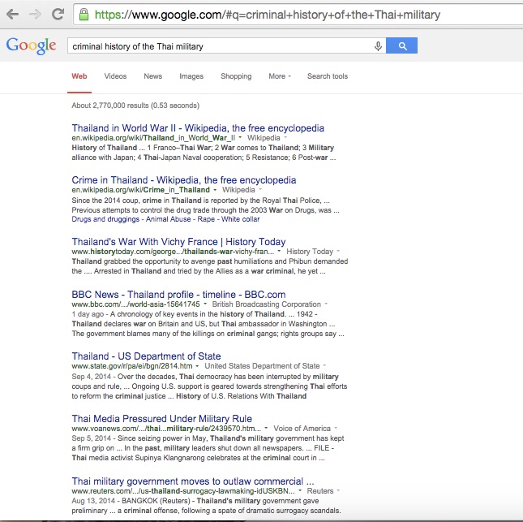The height and width of the screenshot is (522, 523).
Task: Open the More dropdown menu
Action: [280, 76]
